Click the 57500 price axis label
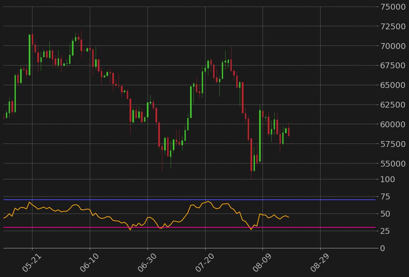409x277 pixels. pos(393,144)
